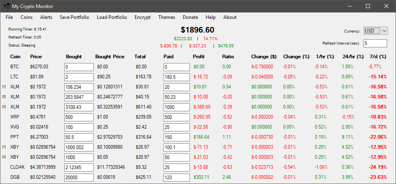This screenshot has width=396, height=184.
Task: Click the PPT Paid field showing 150
Action: click(177, 137)
